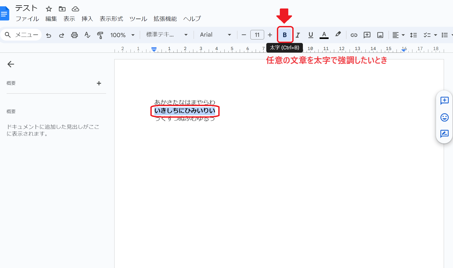Activate the paint format roller icon
The width and height of the screenshot is (453, 268).
coord(100,35)
